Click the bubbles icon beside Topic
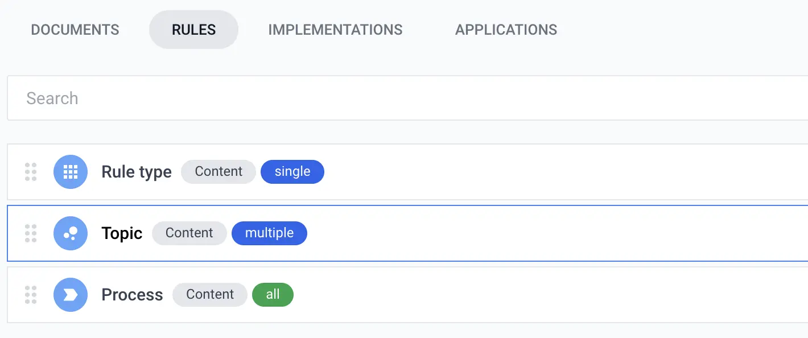Image resolution: width=808 pixels, height=338 pixels. tap(71, 233)
